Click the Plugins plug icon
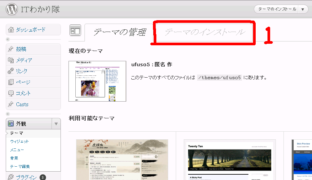Screen dimensions: 312x180 [x=11, y=177]
